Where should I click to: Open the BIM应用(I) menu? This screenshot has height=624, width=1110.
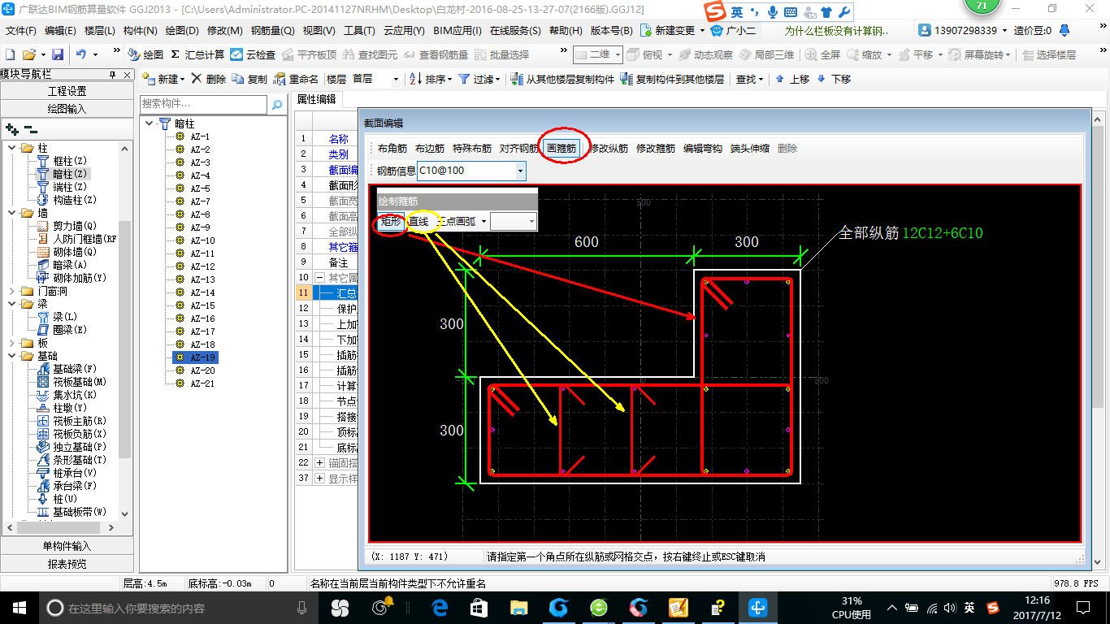[x=457, y=30]
